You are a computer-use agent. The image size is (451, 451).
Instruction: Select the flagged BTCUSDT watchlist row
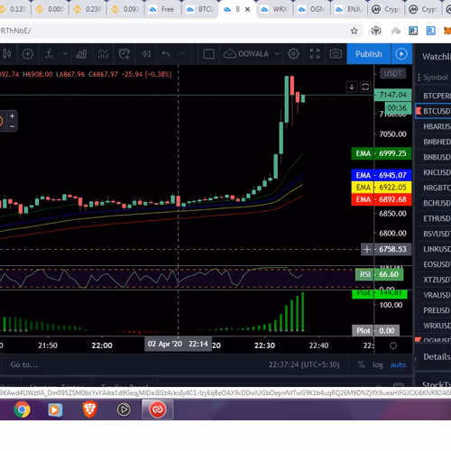434,111
